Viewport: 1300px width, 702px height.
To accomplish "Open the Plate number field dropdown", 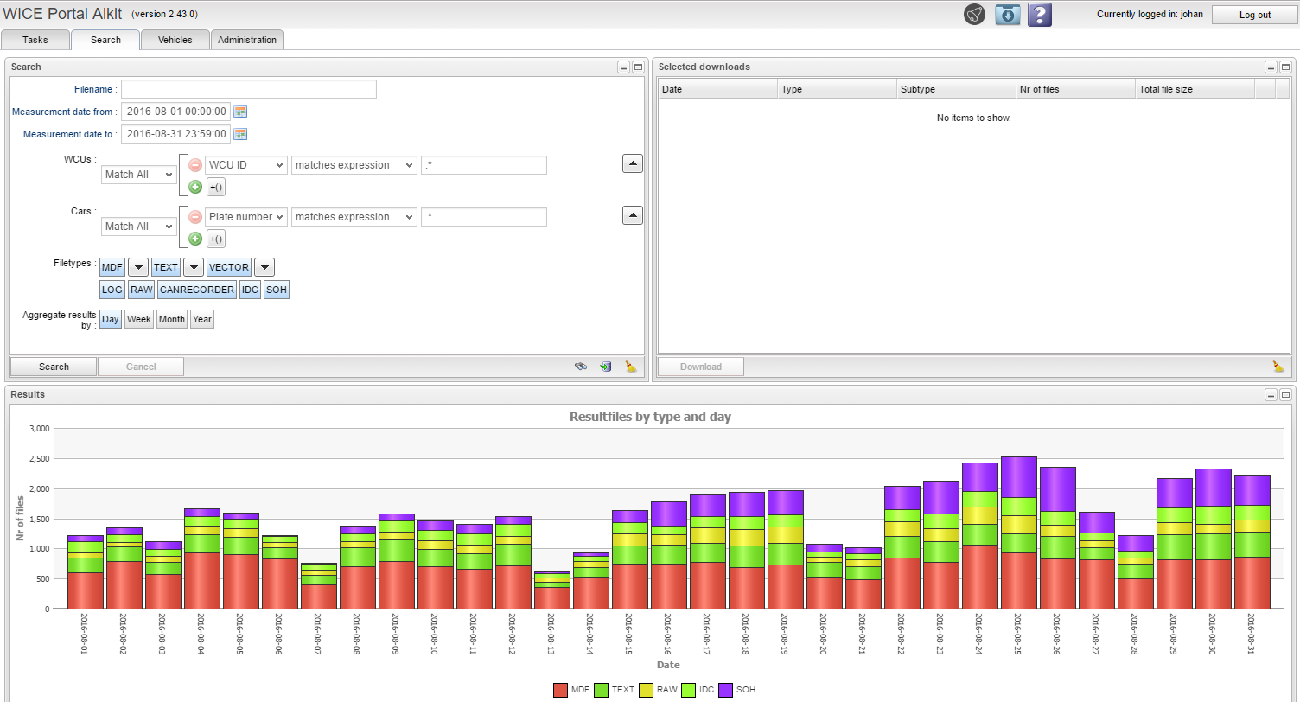I will pos(245,217).
